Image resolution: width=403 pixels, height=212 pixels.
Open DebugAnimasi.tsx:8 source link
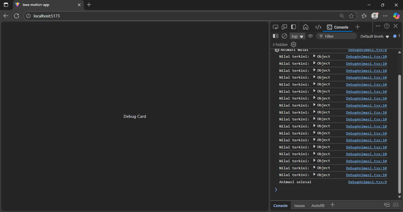pos(367,50)
